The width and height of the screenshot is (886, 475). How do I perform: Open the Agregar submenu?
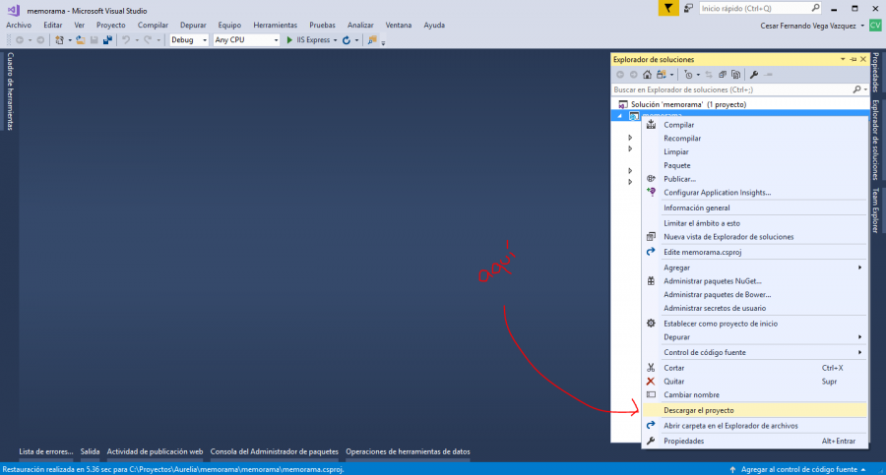click(x=754, y=267)
